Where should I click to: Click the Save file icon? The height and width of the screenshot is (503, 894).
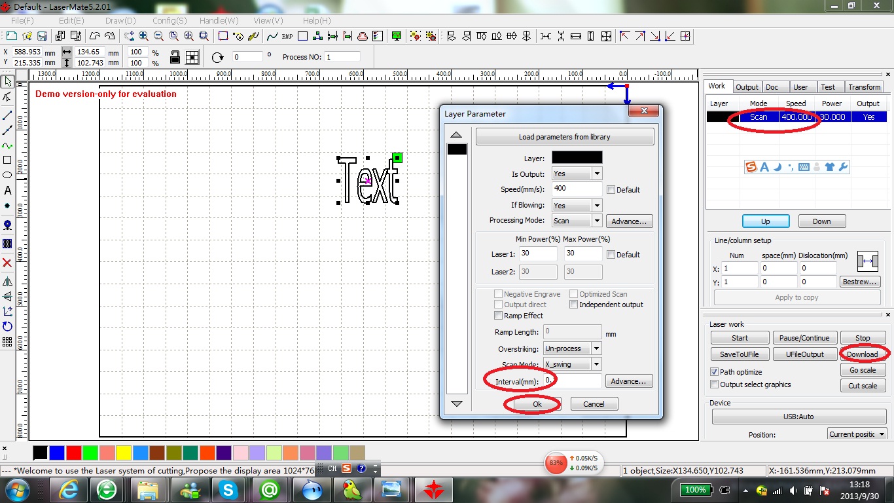click(x=42, y=36)
